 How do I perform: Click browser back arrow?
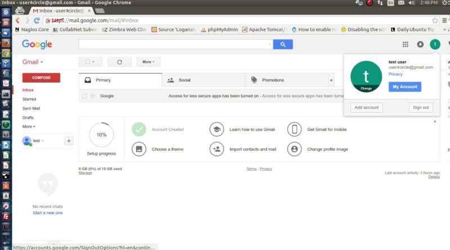(x=18, y=20)
